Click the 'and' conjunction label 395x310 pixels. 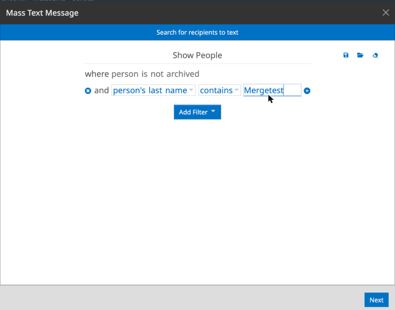pos(102,90)
